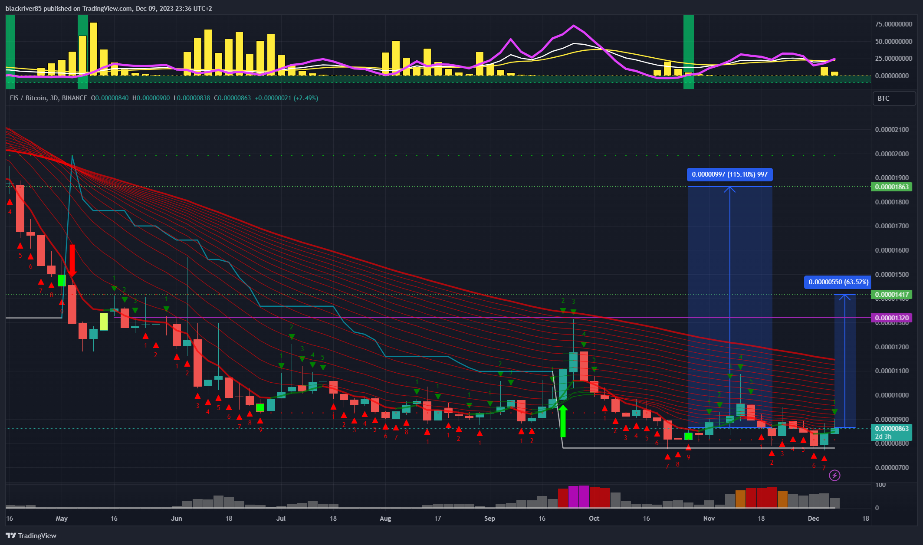Click the 0.00000700 price axis label
Viewport: 923px width, 545px height.
tap(892, 468)
